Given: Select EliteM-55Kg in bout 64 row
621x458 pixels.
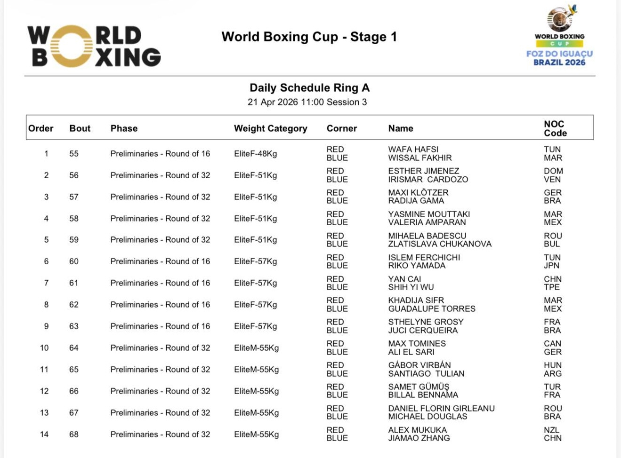Looking at the screenshot, I should (256, 348).
